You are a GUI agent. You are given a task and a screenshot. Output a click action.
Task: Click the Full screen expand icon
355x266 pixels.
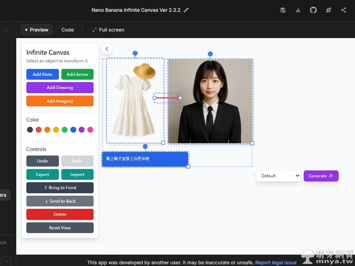coord(94,30)
